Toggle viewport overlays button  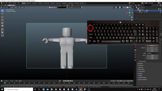pos(120,7)
